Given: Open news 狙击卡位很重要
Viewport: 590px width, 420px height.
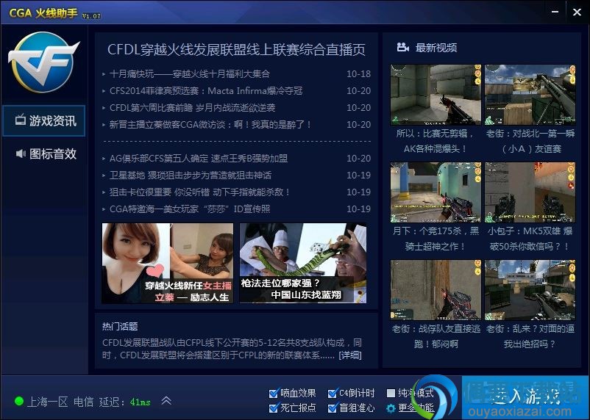Looking at the screenshot, I should [199, 192].
